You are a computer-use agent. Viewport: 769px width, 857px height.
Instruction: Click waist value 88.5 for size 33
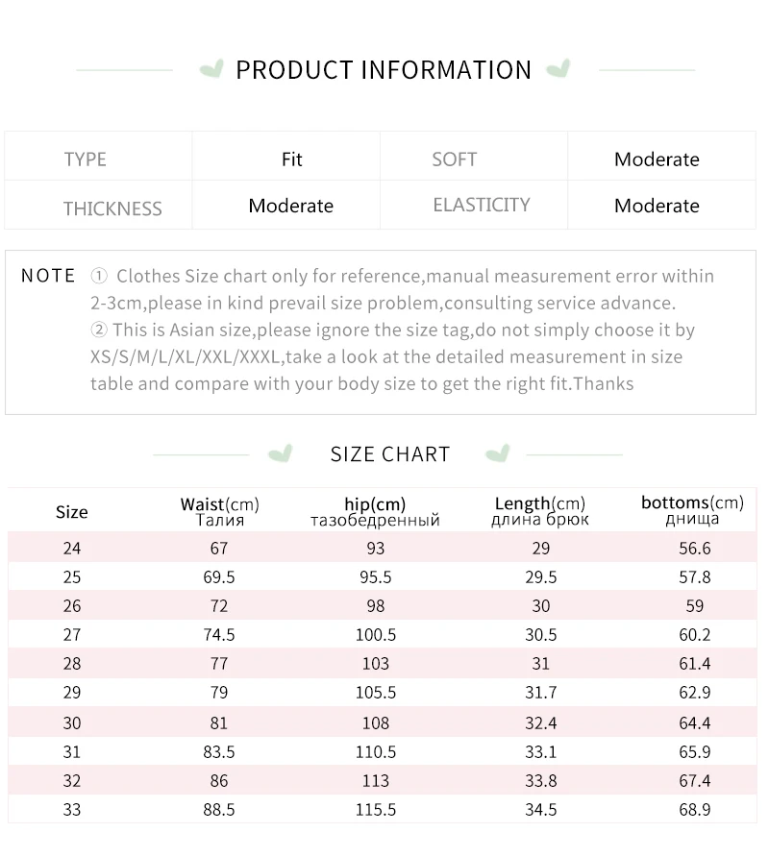click(x=219, y=810)
